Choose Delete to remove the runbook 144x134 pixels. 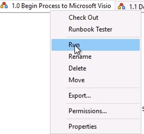[77, 68]
